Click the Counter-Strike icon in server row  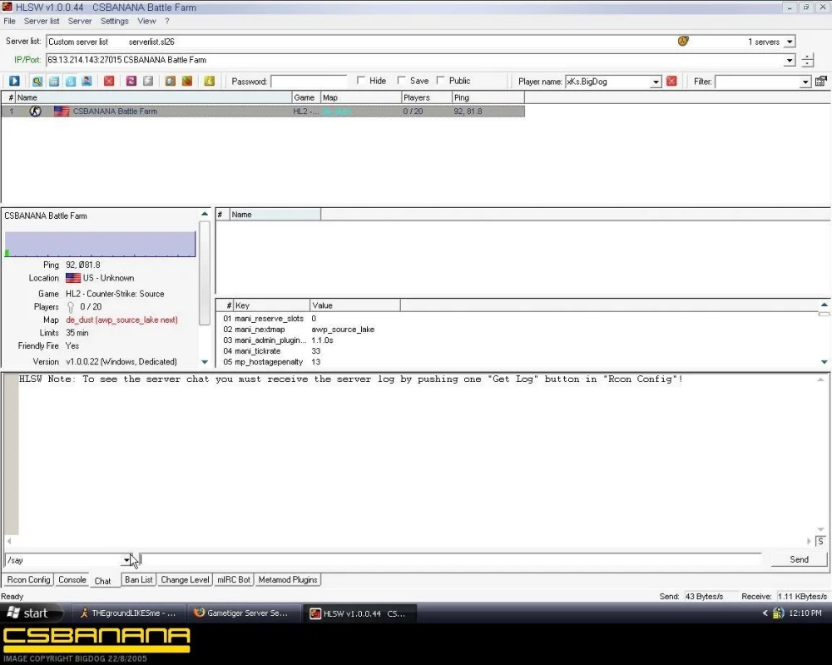35,111
